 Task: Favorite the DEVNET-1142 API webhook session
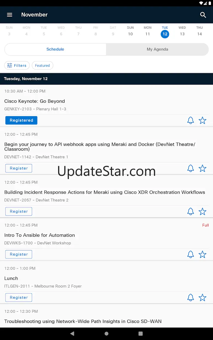click(x=202, y=168)
